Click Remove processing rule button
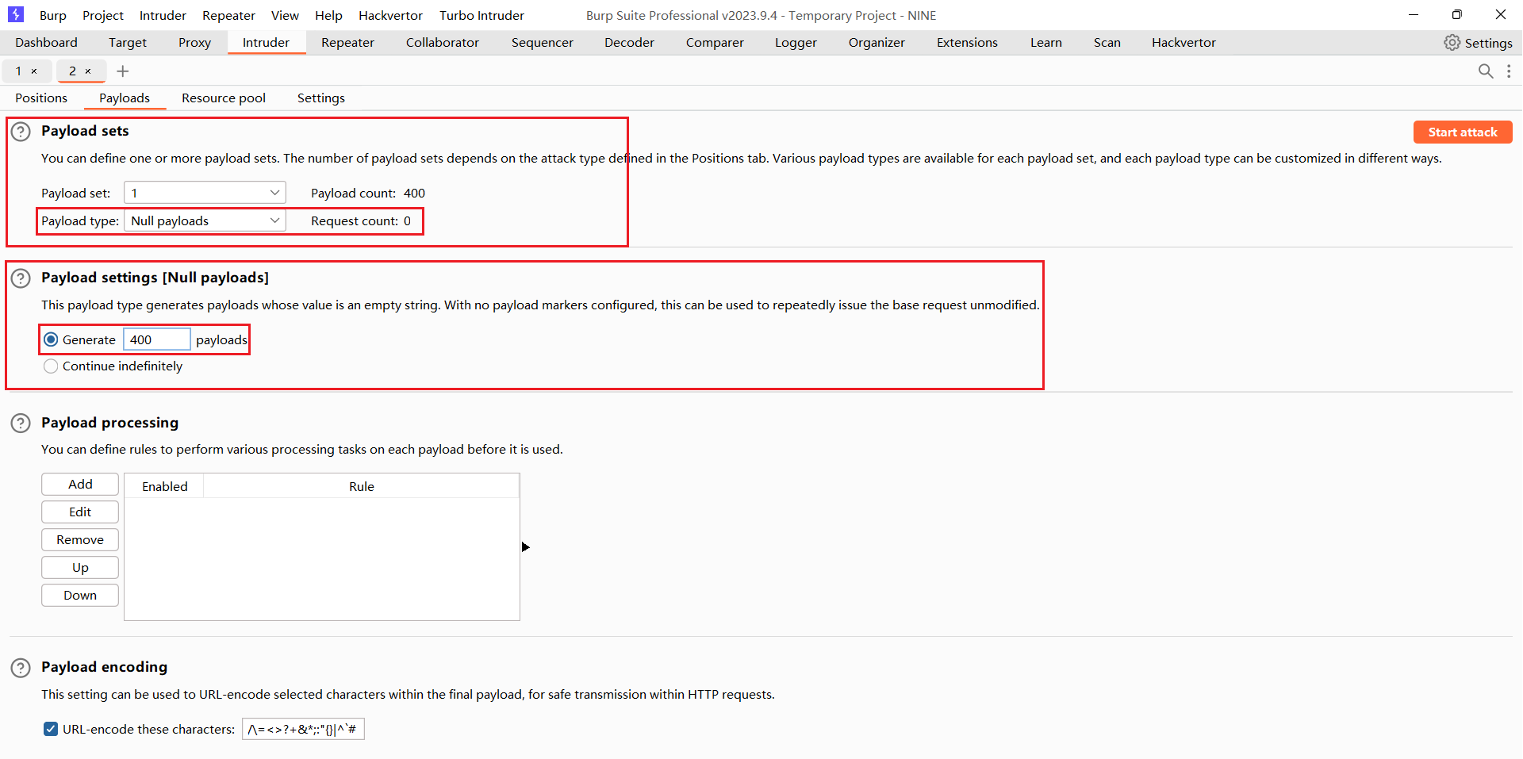This screenshot has width=1523, height=759. click(80, 540)
